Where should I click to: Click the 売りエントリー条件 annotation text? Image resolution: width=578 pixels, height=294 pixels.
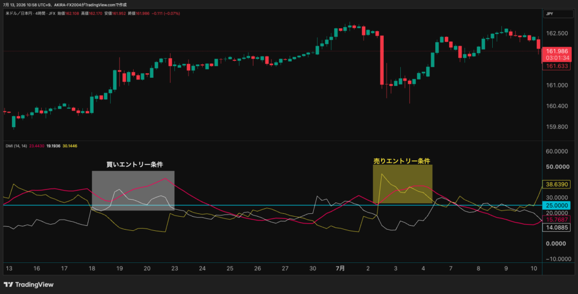pyautogui.click(x=402, y=161)
